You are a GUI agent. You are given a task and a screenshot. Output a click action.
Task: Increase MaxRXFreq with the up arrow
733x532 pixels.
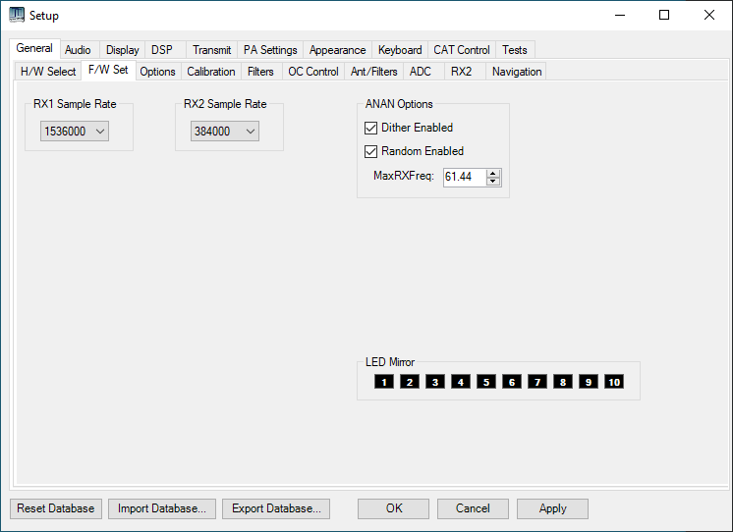coord(492,173)
